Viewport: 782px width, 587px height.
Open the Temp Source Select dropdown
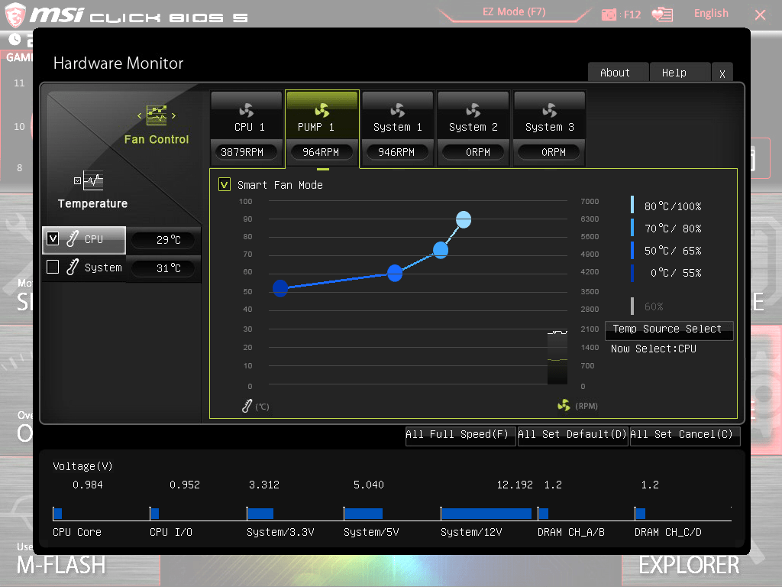point(669,330)
